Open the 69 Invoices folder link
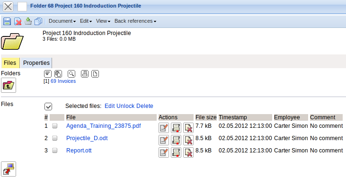The image size is (346, 178). (63, 81)
